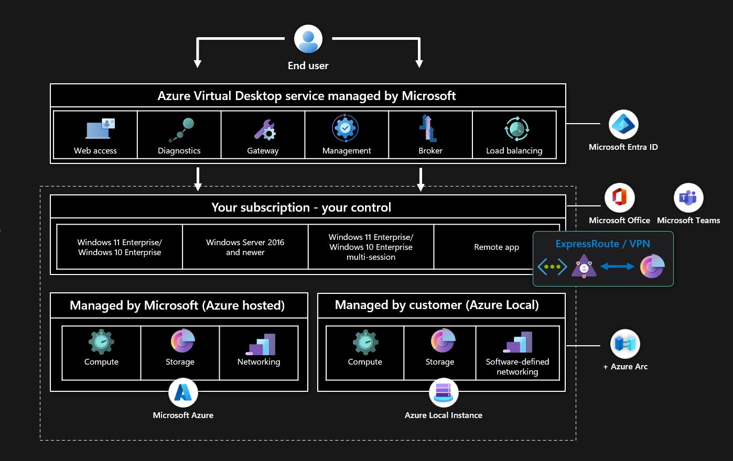Click Compute label under Managed by Microsoft
The height and width of the screenshot is (461, 733).
[x=101, y=362]
